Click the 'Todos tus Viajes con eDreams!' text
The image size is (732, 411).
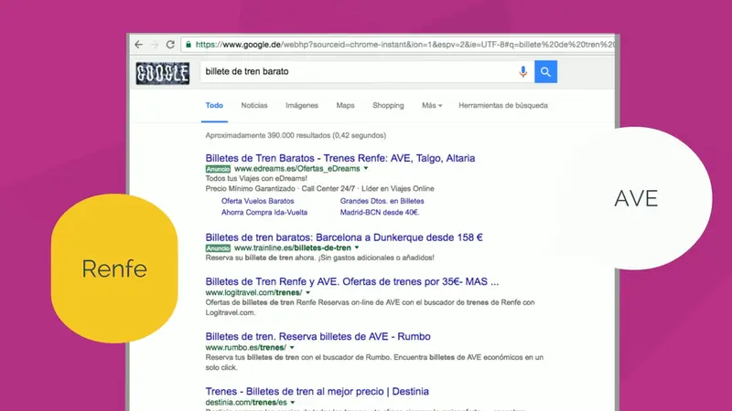pyautogui.click(x=256, y=178)
